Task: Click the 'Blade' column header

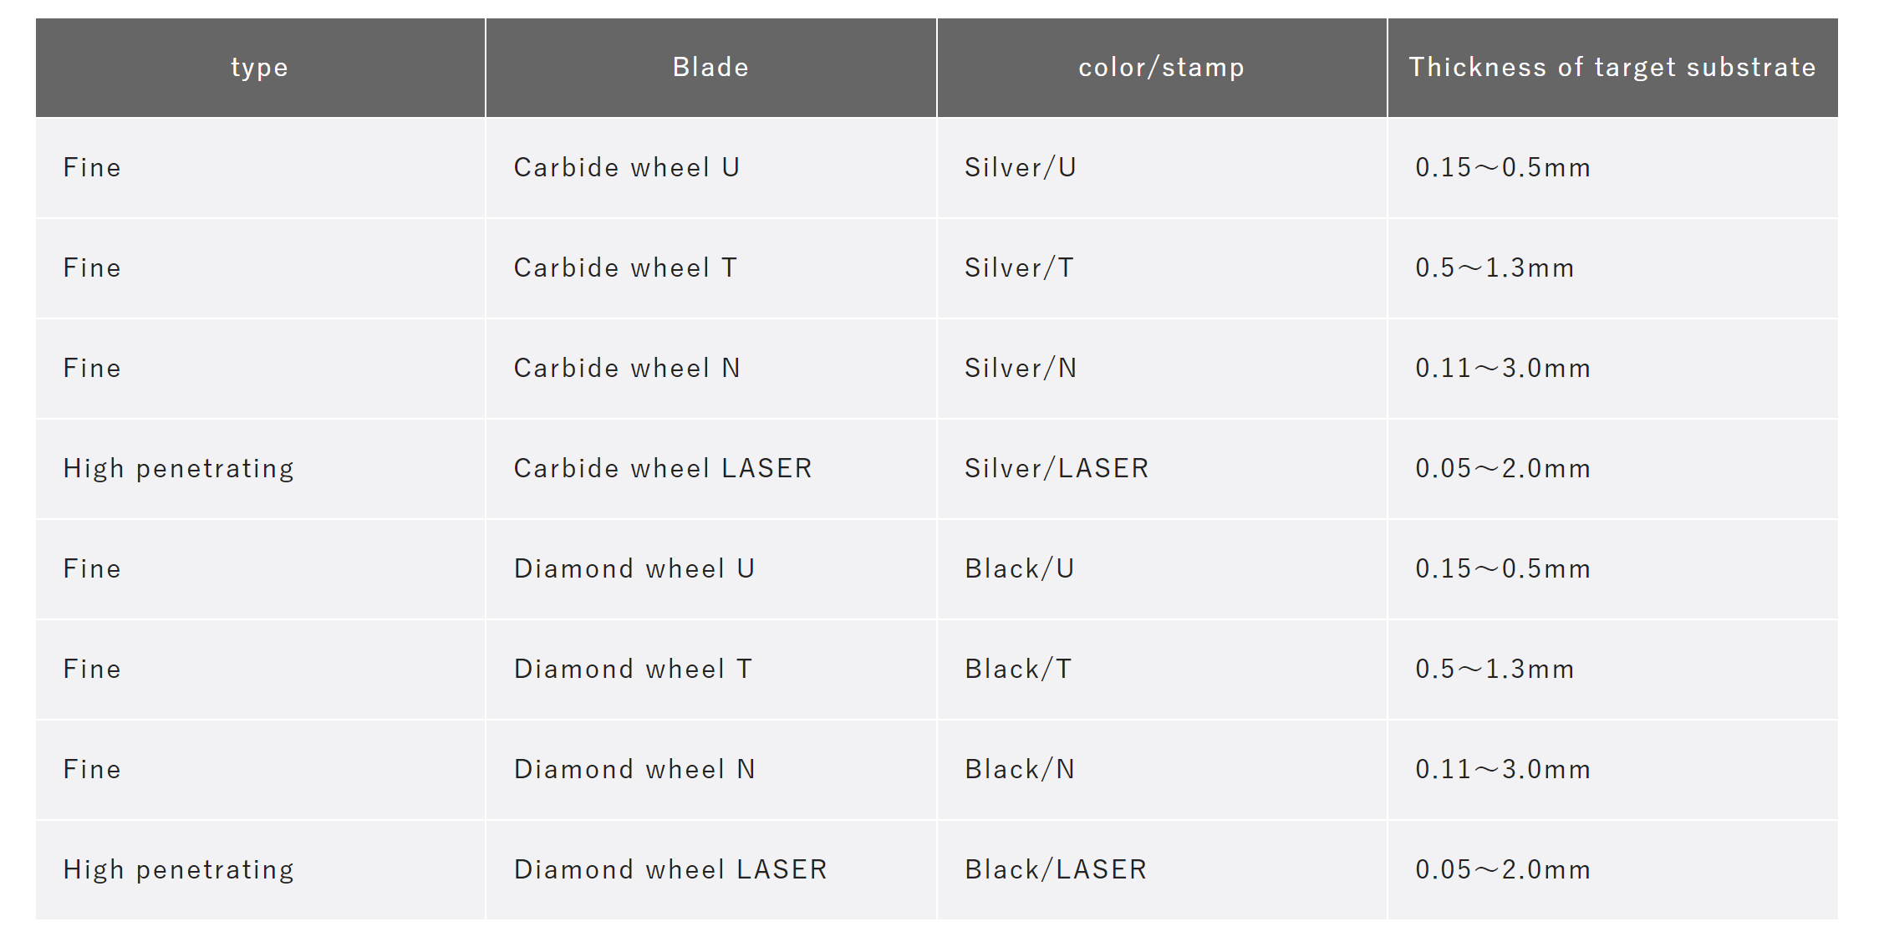Action: click(710, 68)
